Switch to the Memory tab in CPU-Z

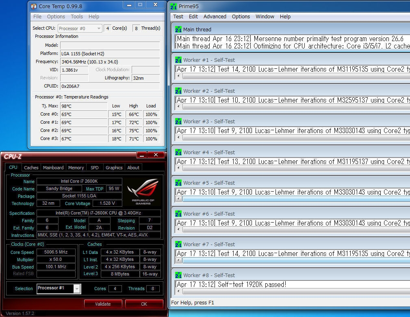[76, 168]
